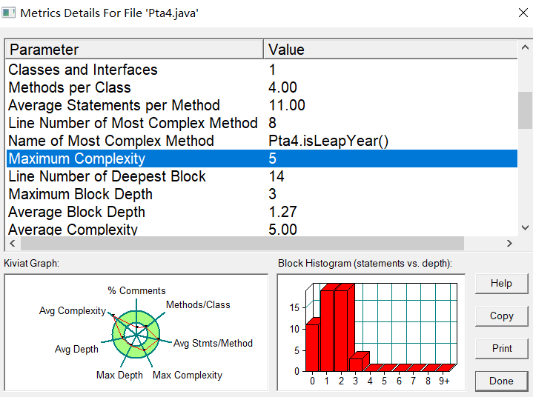The width and height of the screenshot is (533, 397).
Task: Select the 'Maximum Block Depth' row
Action: click(262, 194)
